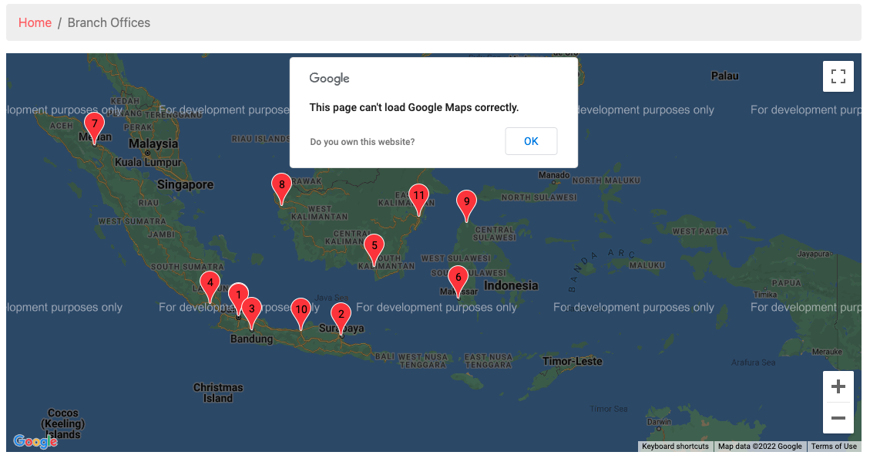
Task: Zoom in on the map
Action: pos(838,386)
